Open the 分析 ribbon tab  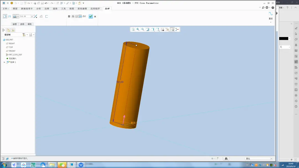click(x=38, y=9)
